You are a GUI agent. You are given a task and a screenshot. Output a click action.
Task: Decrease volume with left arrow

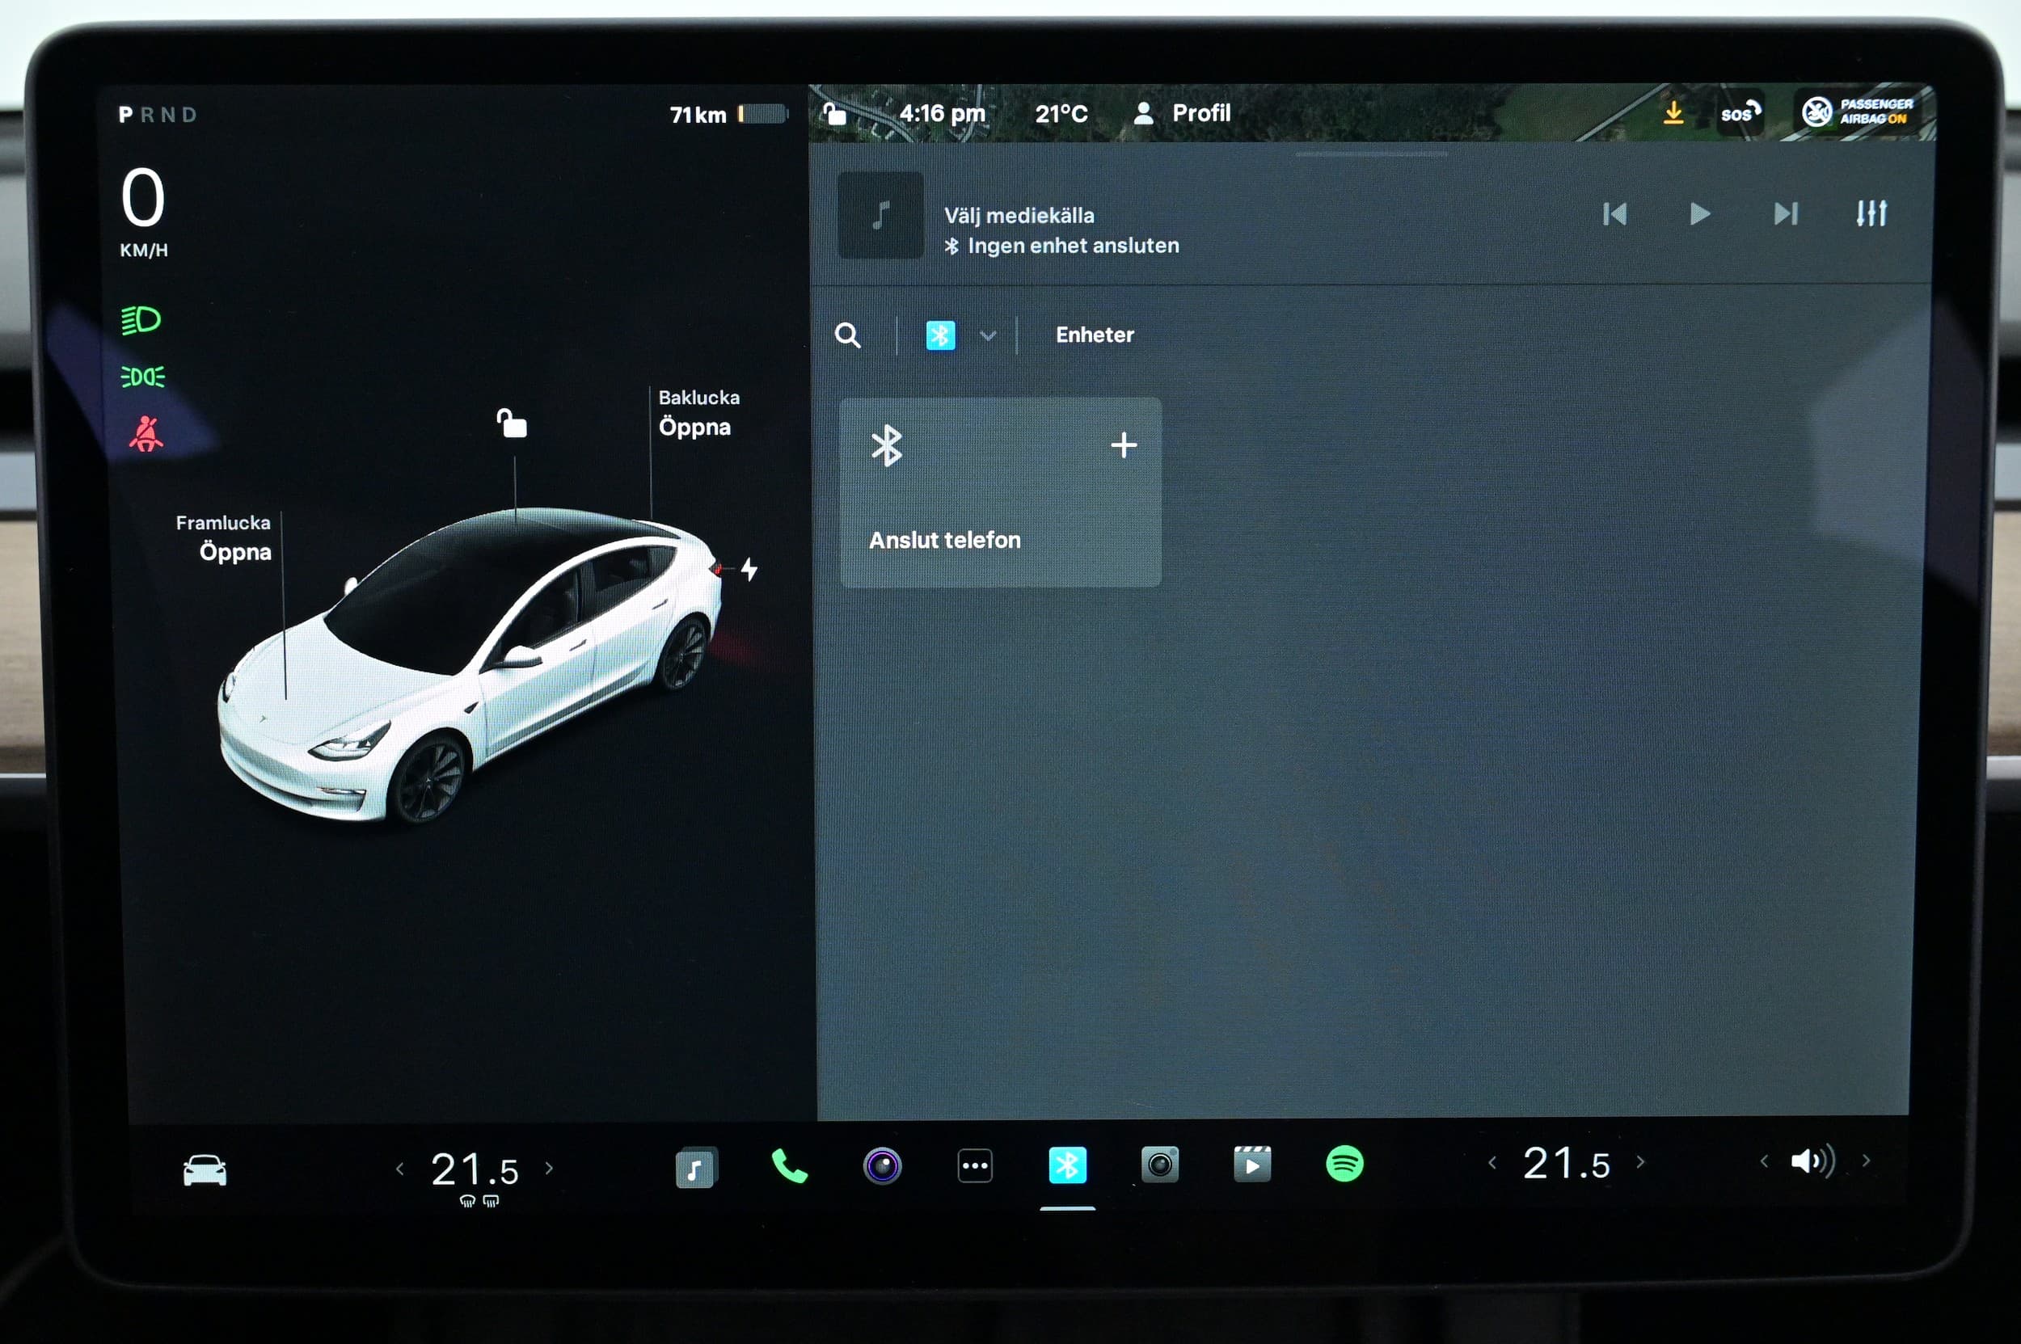1764,1161
